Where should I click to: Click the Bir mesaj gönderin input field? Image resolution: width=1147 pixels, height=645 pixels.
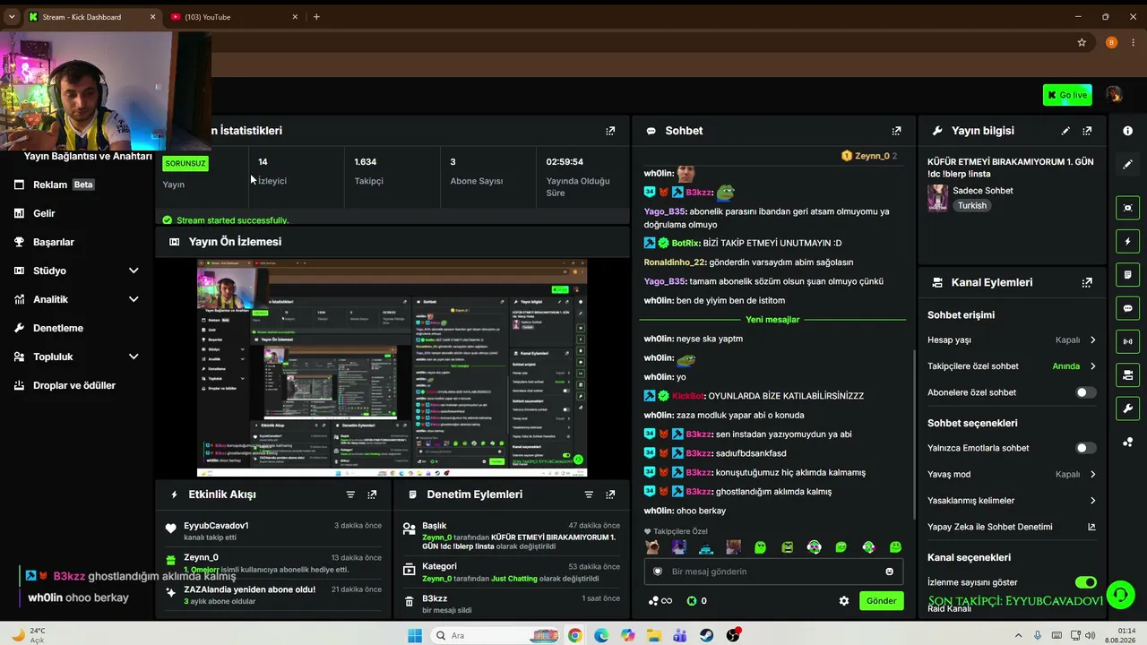pyautogui.click(x=772, y=572)
